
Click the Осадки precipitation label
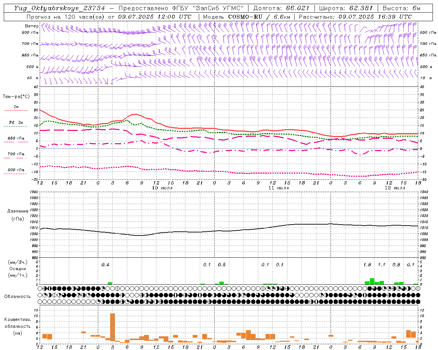coord(17,269)
